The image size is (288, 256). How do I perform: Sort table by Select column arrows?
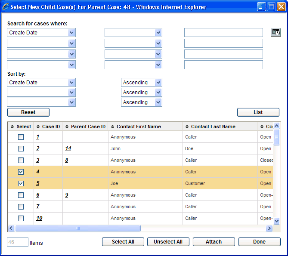(12, 126)
